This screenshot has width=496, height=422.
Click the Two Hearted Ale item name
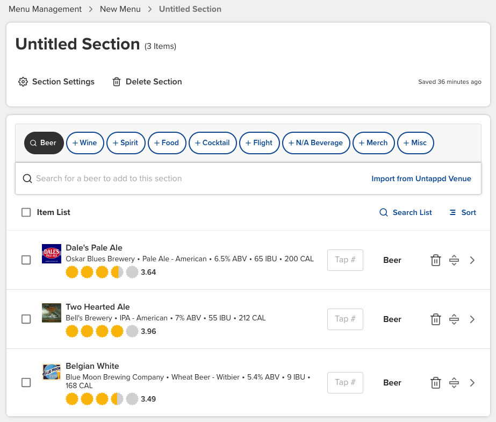(98, 307)
